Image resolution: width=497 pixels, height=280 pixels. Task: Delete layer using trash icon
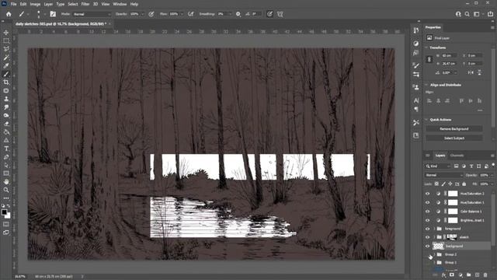[485, 275]
